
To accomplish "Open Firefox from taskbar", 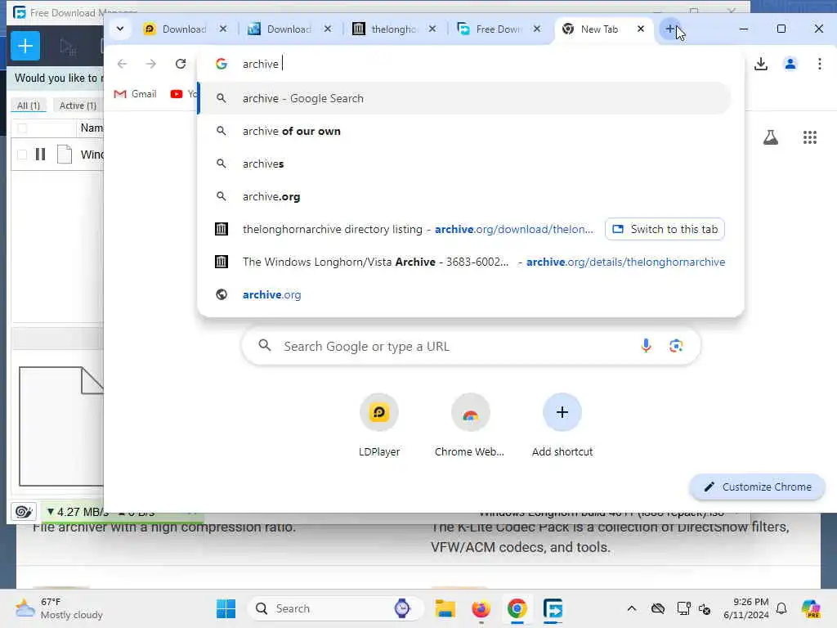I will (481, 608).
